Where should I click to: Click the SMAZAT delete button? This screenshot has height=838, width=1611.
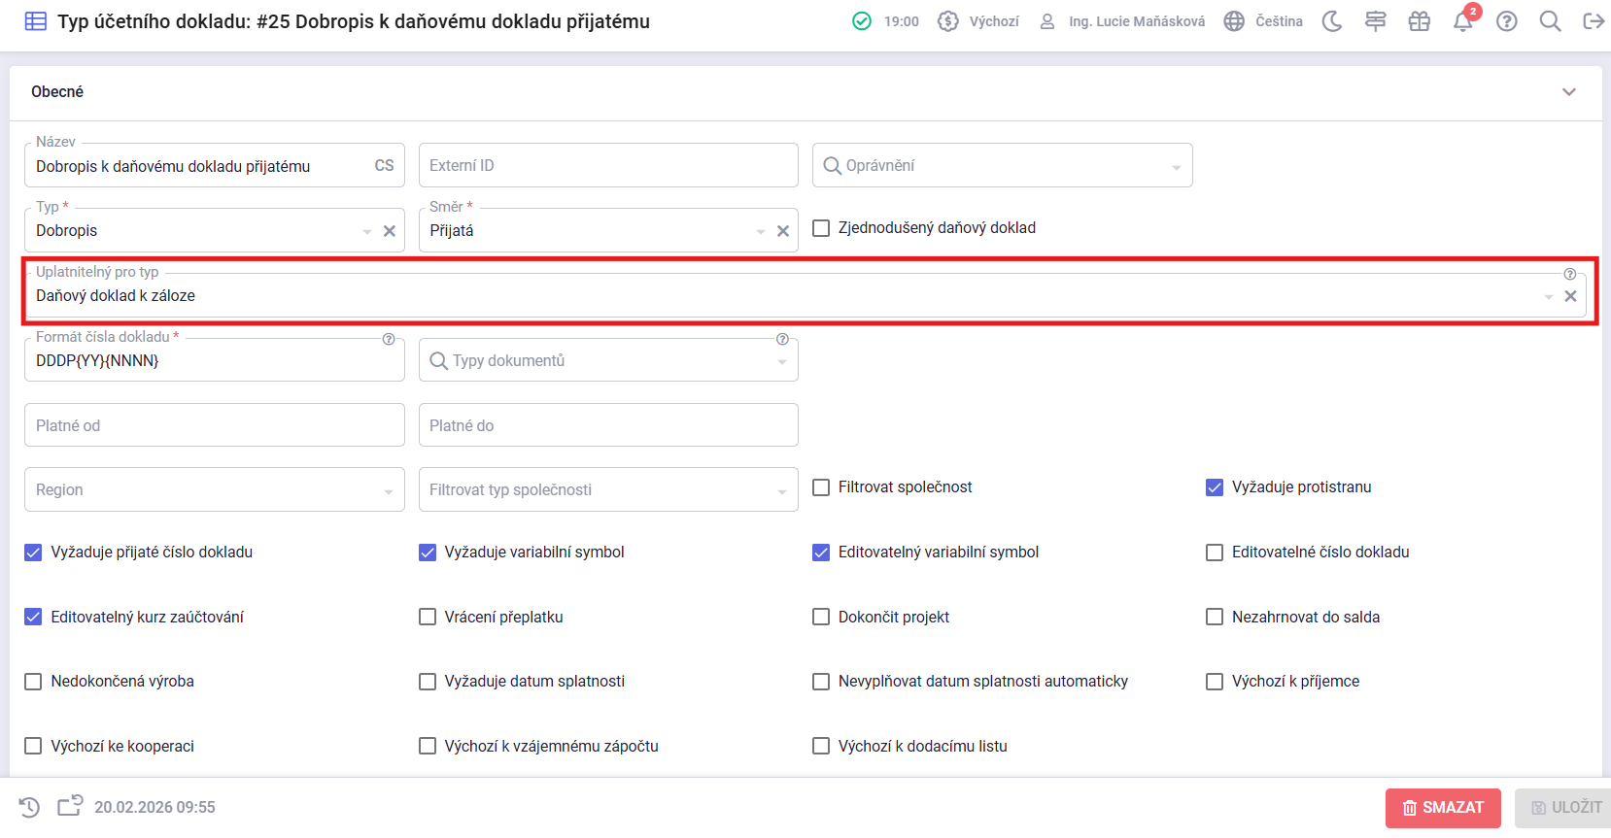click(1443, 808)
